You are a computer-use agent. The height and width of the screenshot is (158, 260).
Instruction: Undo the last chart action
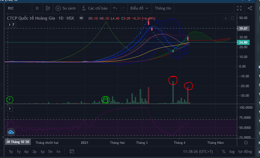(115, 8)
